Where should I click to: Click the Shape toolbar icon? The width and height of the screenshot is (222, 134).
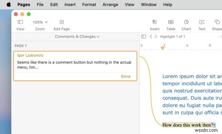point(217,22)
